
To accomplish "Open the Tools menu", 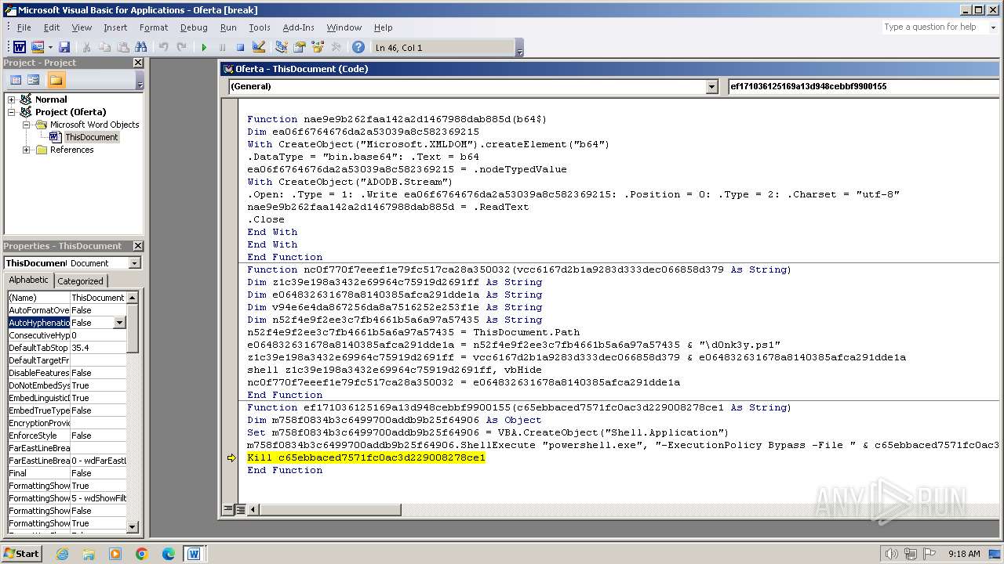I will click(x=260, y=27).
